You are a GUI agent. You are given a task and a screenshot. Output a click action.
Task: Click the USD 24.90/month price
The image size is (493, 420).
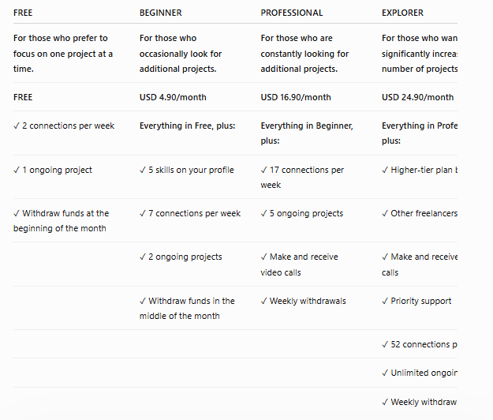click(417, 97)
